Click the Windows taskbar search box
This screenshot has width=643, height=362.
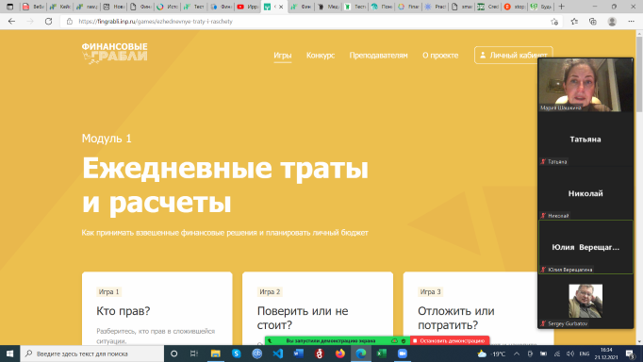pos(92,354)
